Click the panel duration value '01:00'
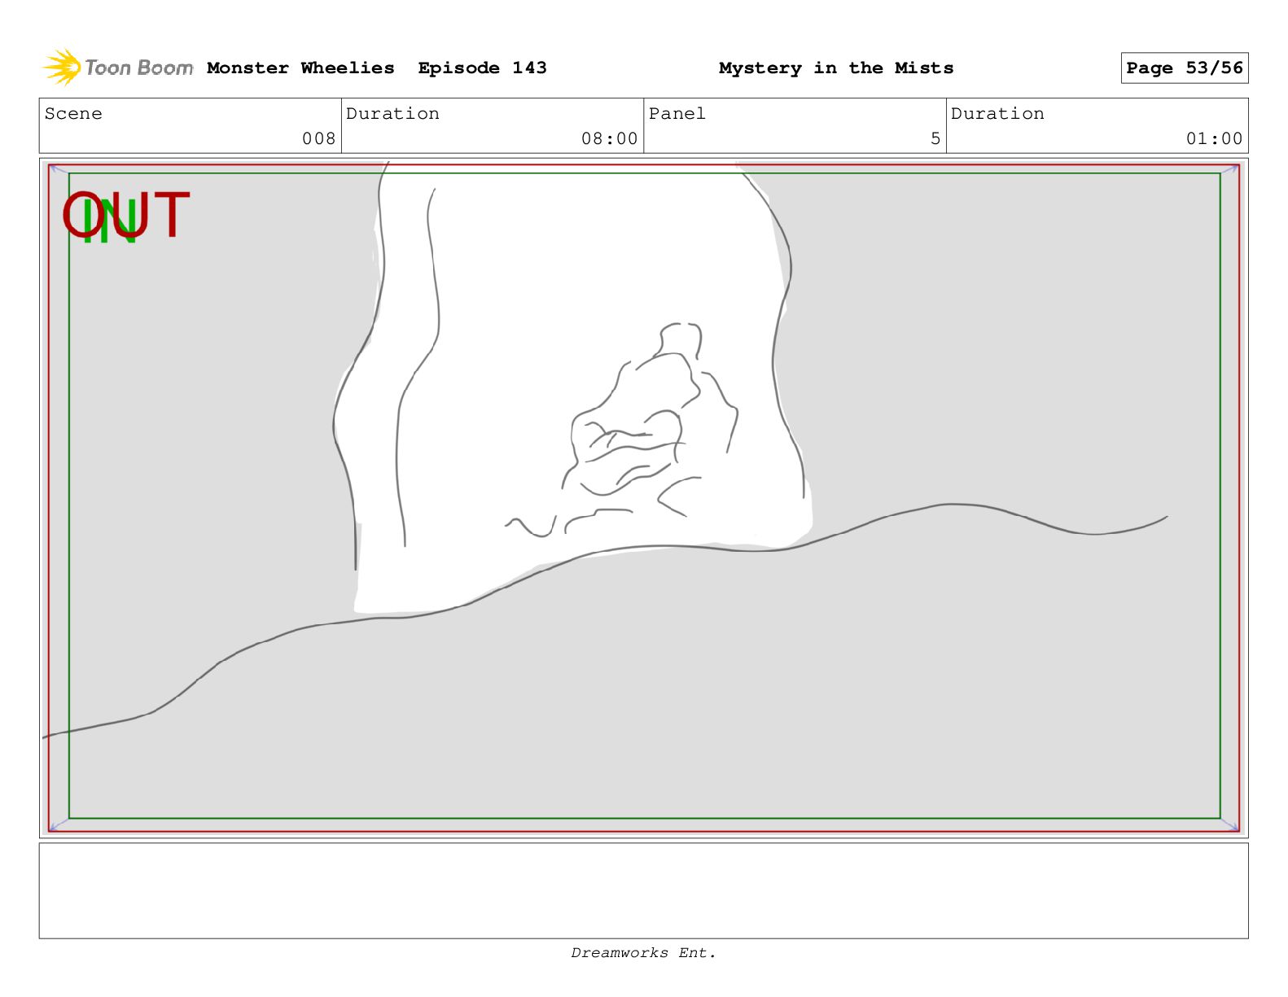Screen dimensions: 1288x997 click(x=1215, y=139)
